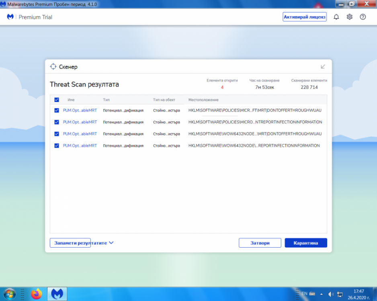Viewport: 377px width, 301px height.
Task: Sort by the Име column header
Action: click(x=71, y=100)
